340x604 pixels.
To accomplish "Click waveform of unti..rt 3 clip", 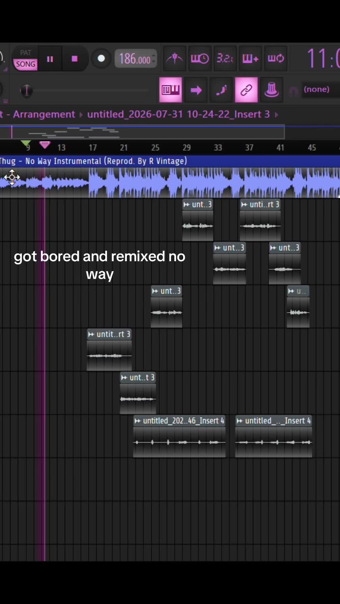I will (x=260, y=226).
